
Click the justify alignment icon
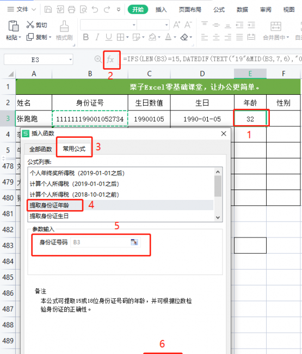tap(239, 37)
